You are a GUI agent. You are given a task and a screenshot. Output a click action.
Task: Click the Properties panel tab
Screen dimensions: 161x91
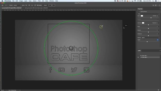point(140,9)
